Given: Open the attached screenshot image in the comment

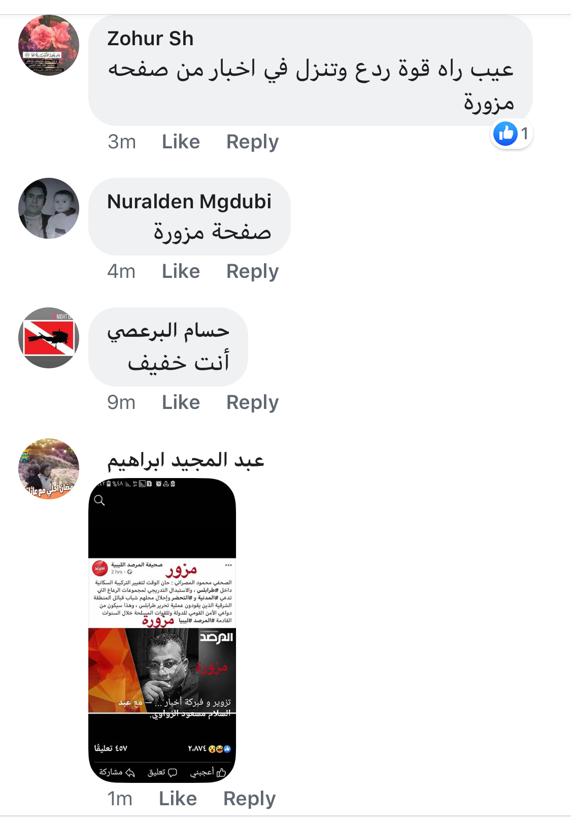Looking at the screenshot, I should click(162, 630).
